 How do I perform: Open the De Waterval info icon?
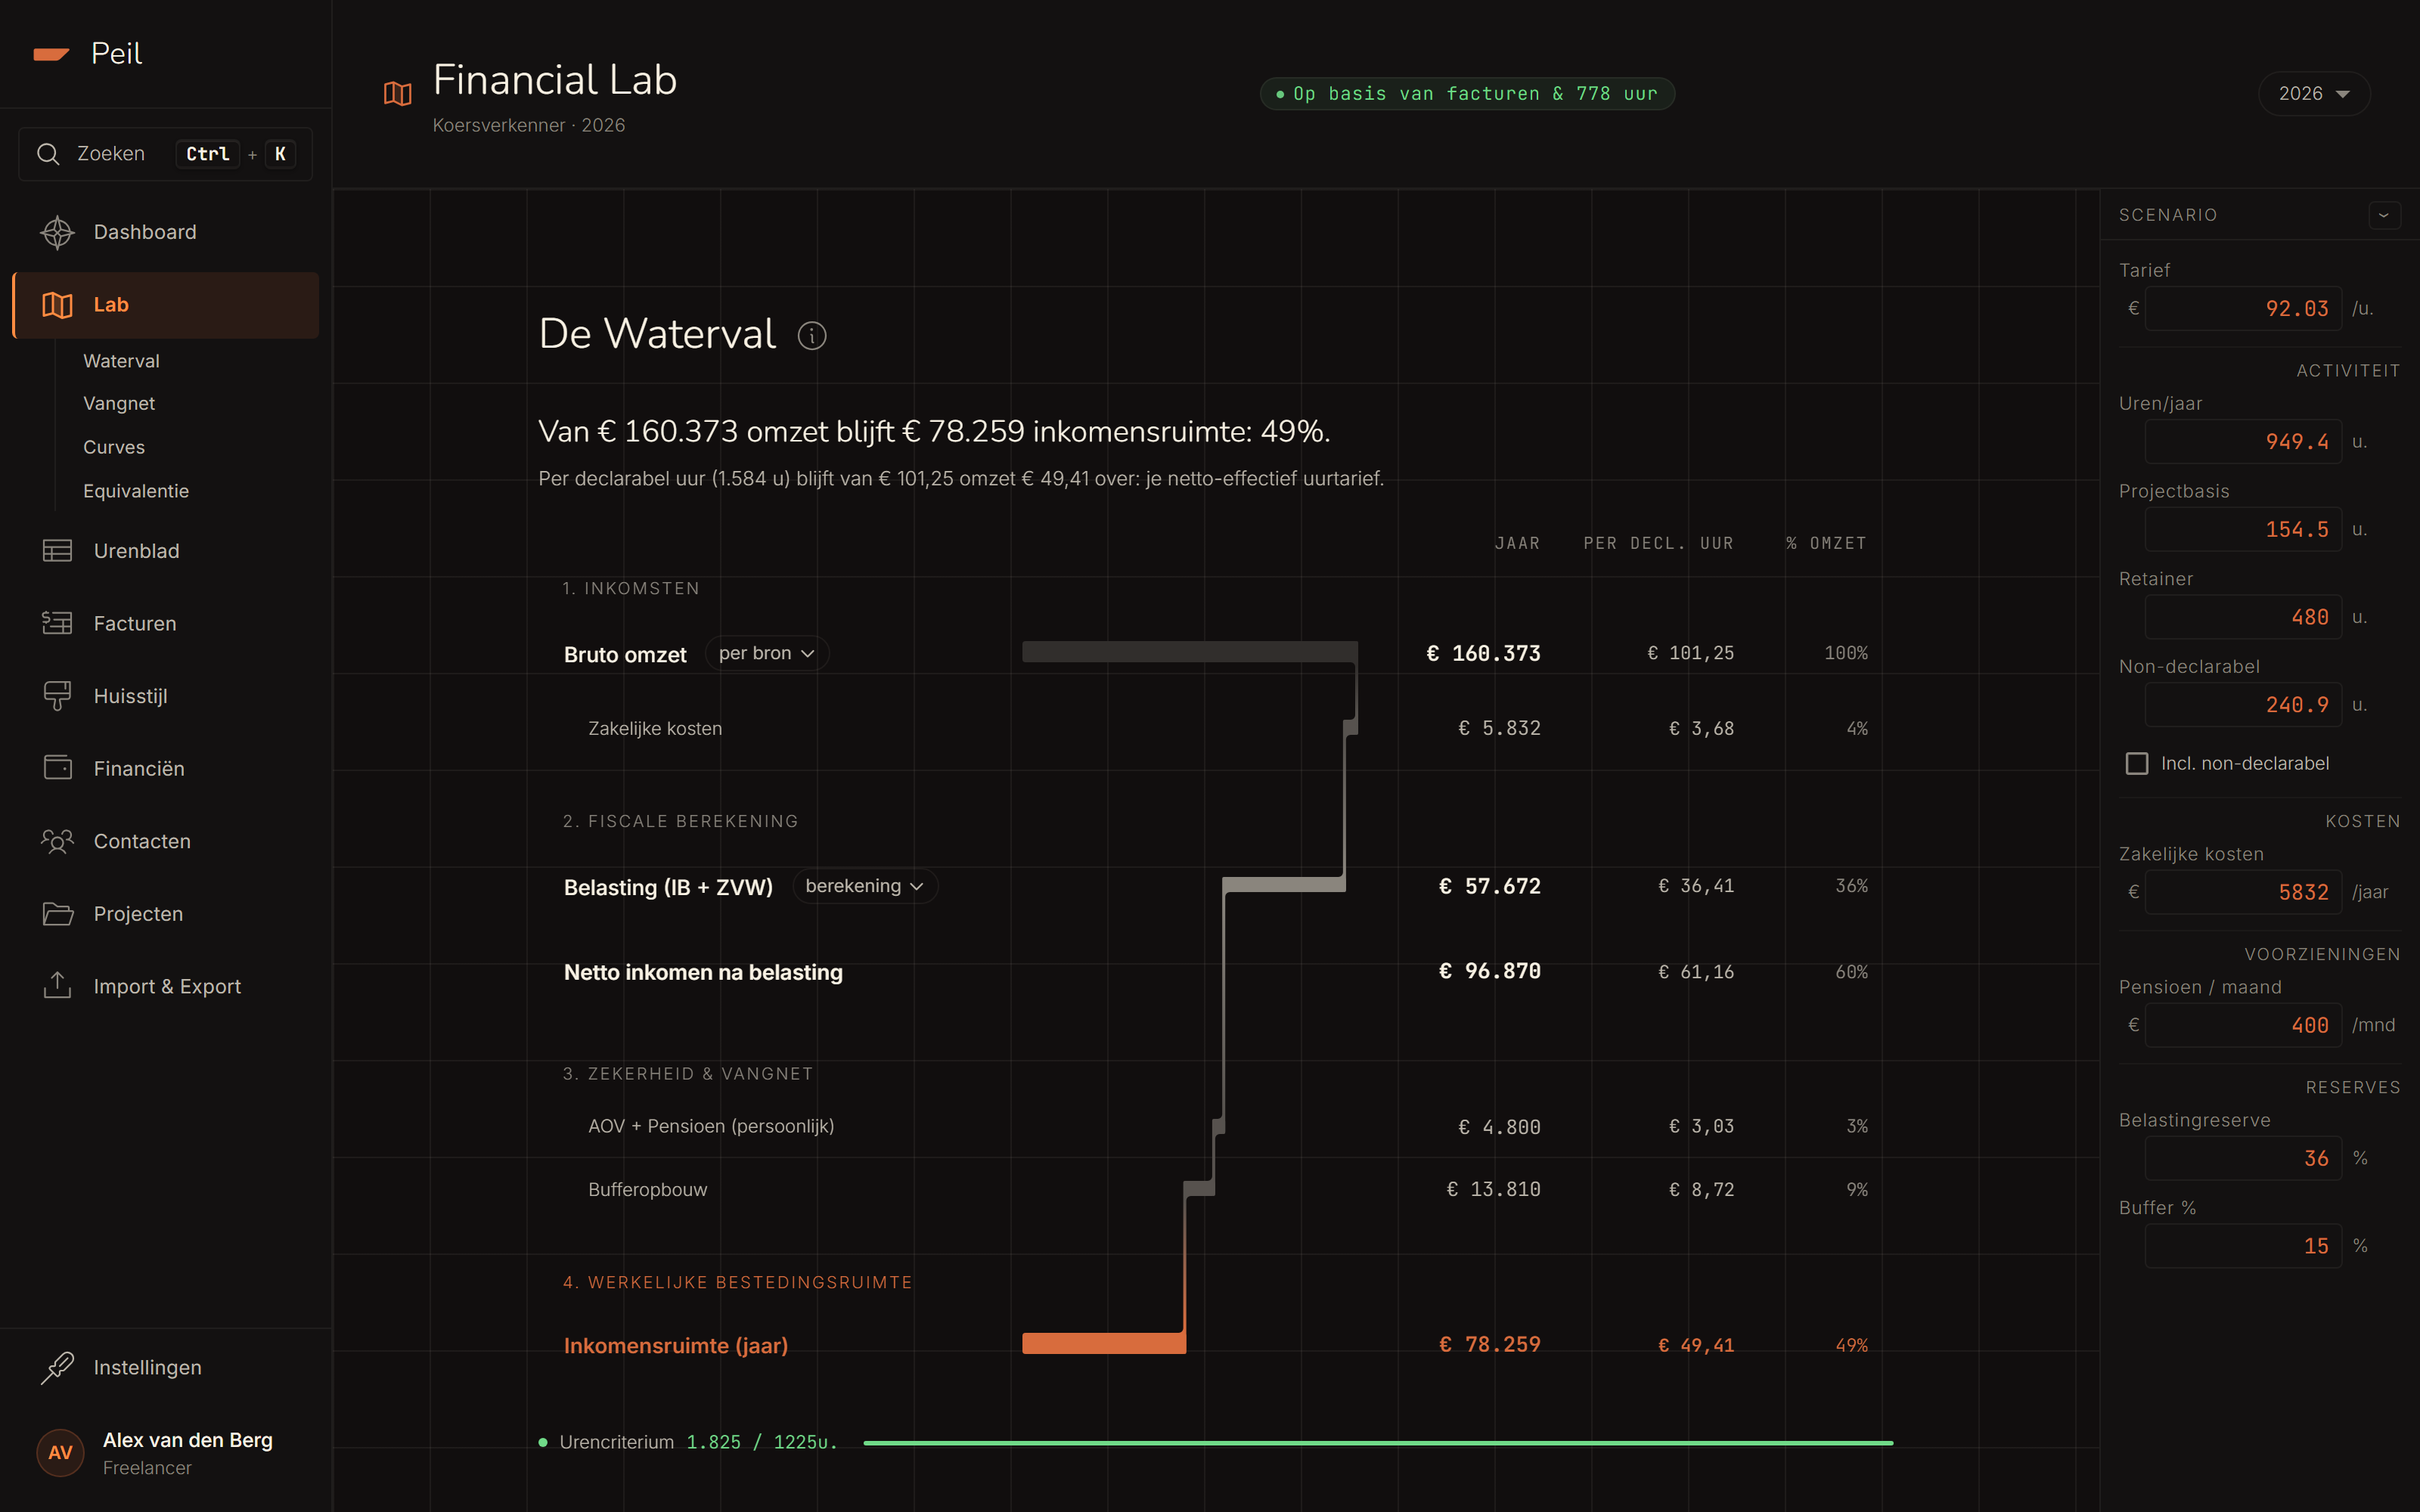[812, 336]
